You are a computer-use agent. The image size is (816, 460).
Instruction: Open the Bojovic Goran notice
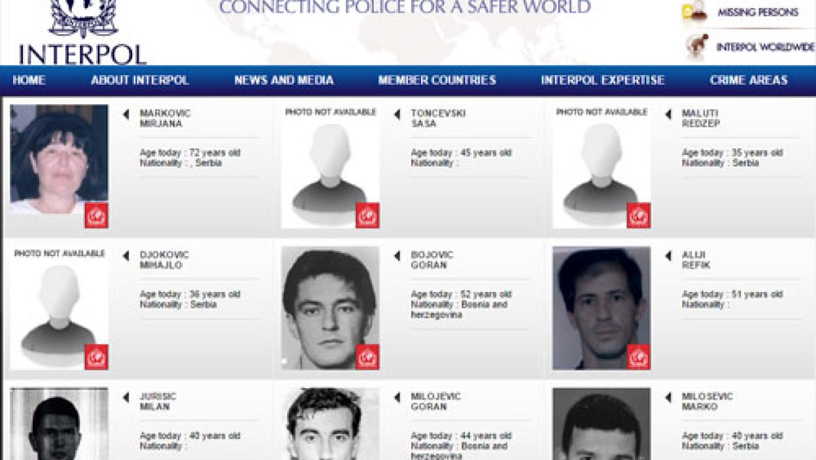tap(432, 260)
